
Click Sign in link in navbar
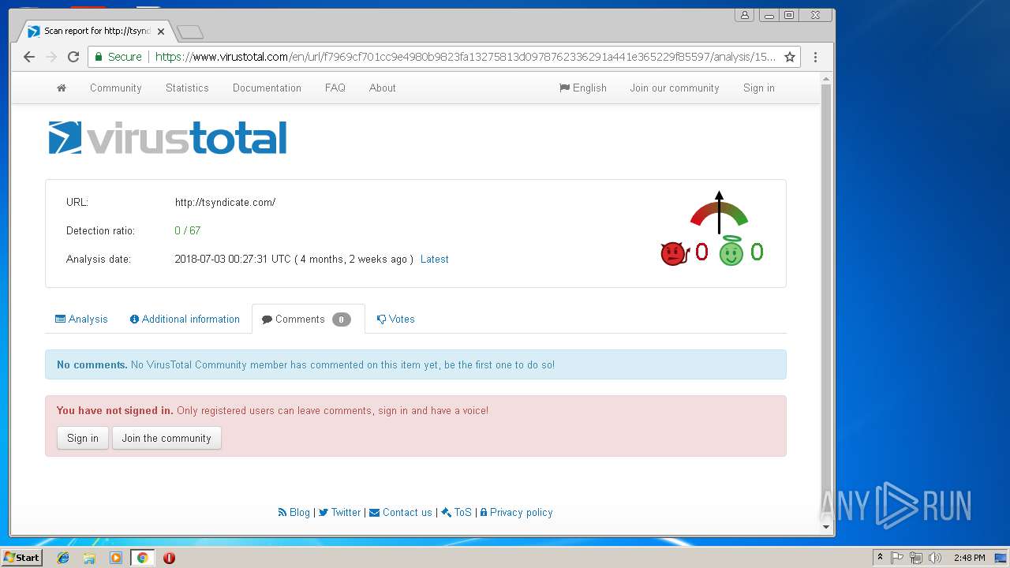click(x=759, y=88)
